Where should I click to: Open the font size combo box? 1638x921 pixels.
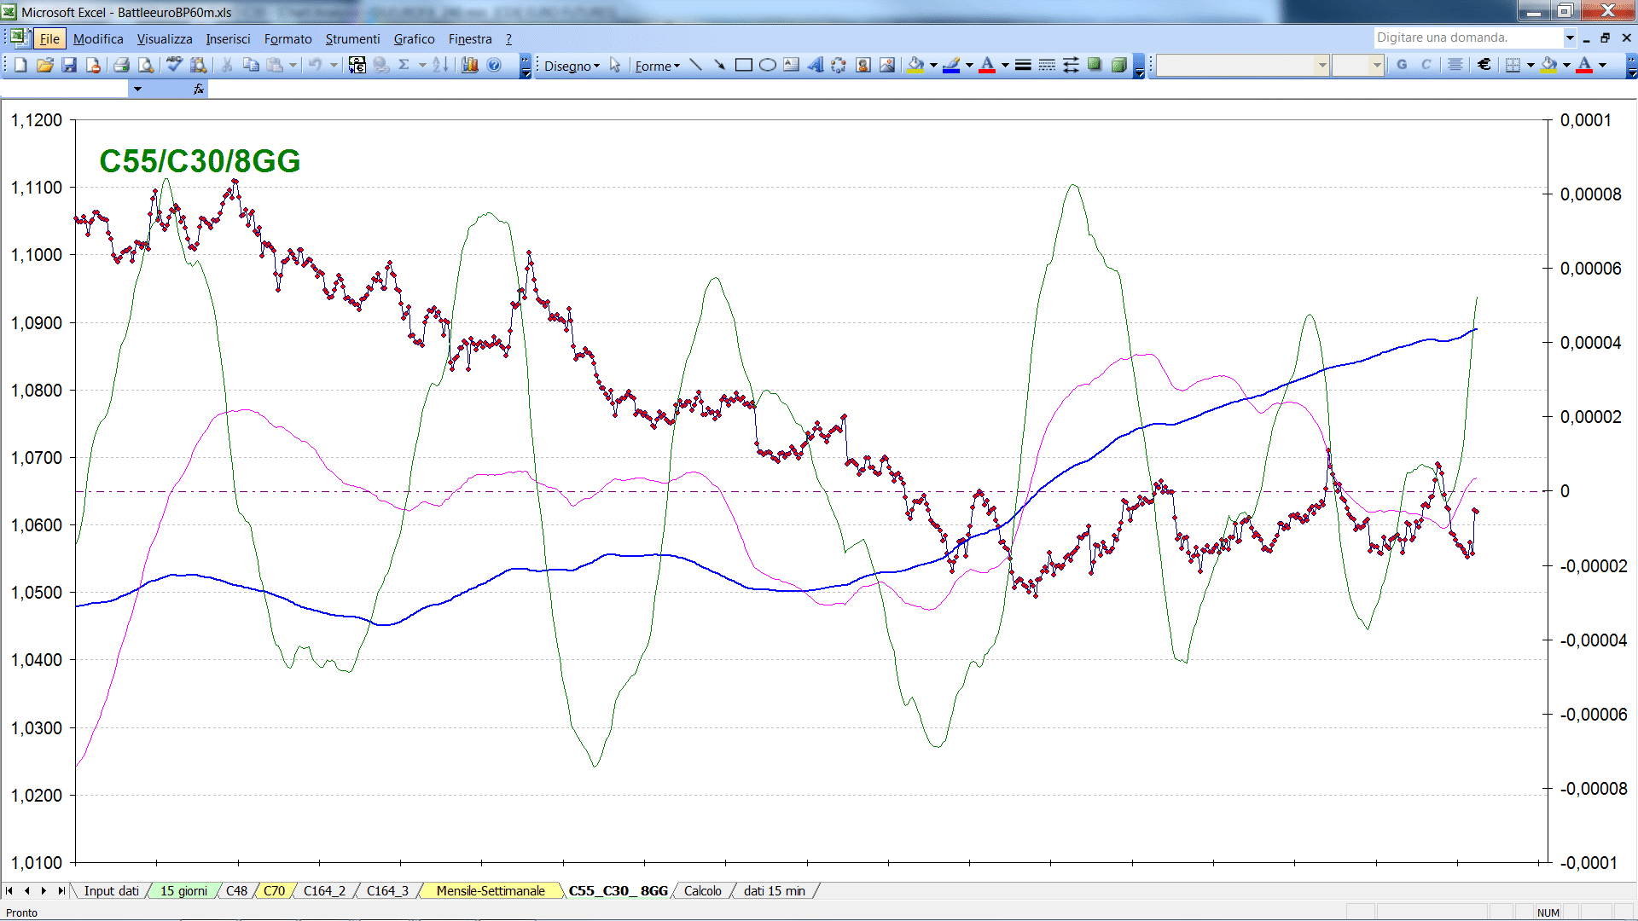coord(1358,65)
